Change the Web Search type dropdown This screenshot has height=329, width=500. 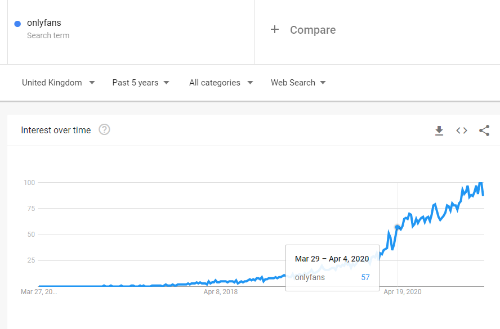click(x=298, y=83)
